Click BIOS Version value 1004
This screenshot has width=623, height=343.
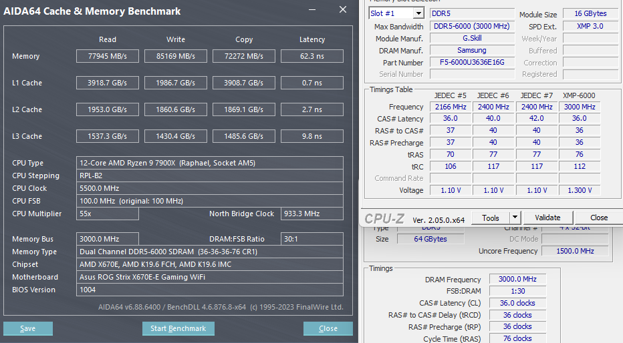click(210, 290)
